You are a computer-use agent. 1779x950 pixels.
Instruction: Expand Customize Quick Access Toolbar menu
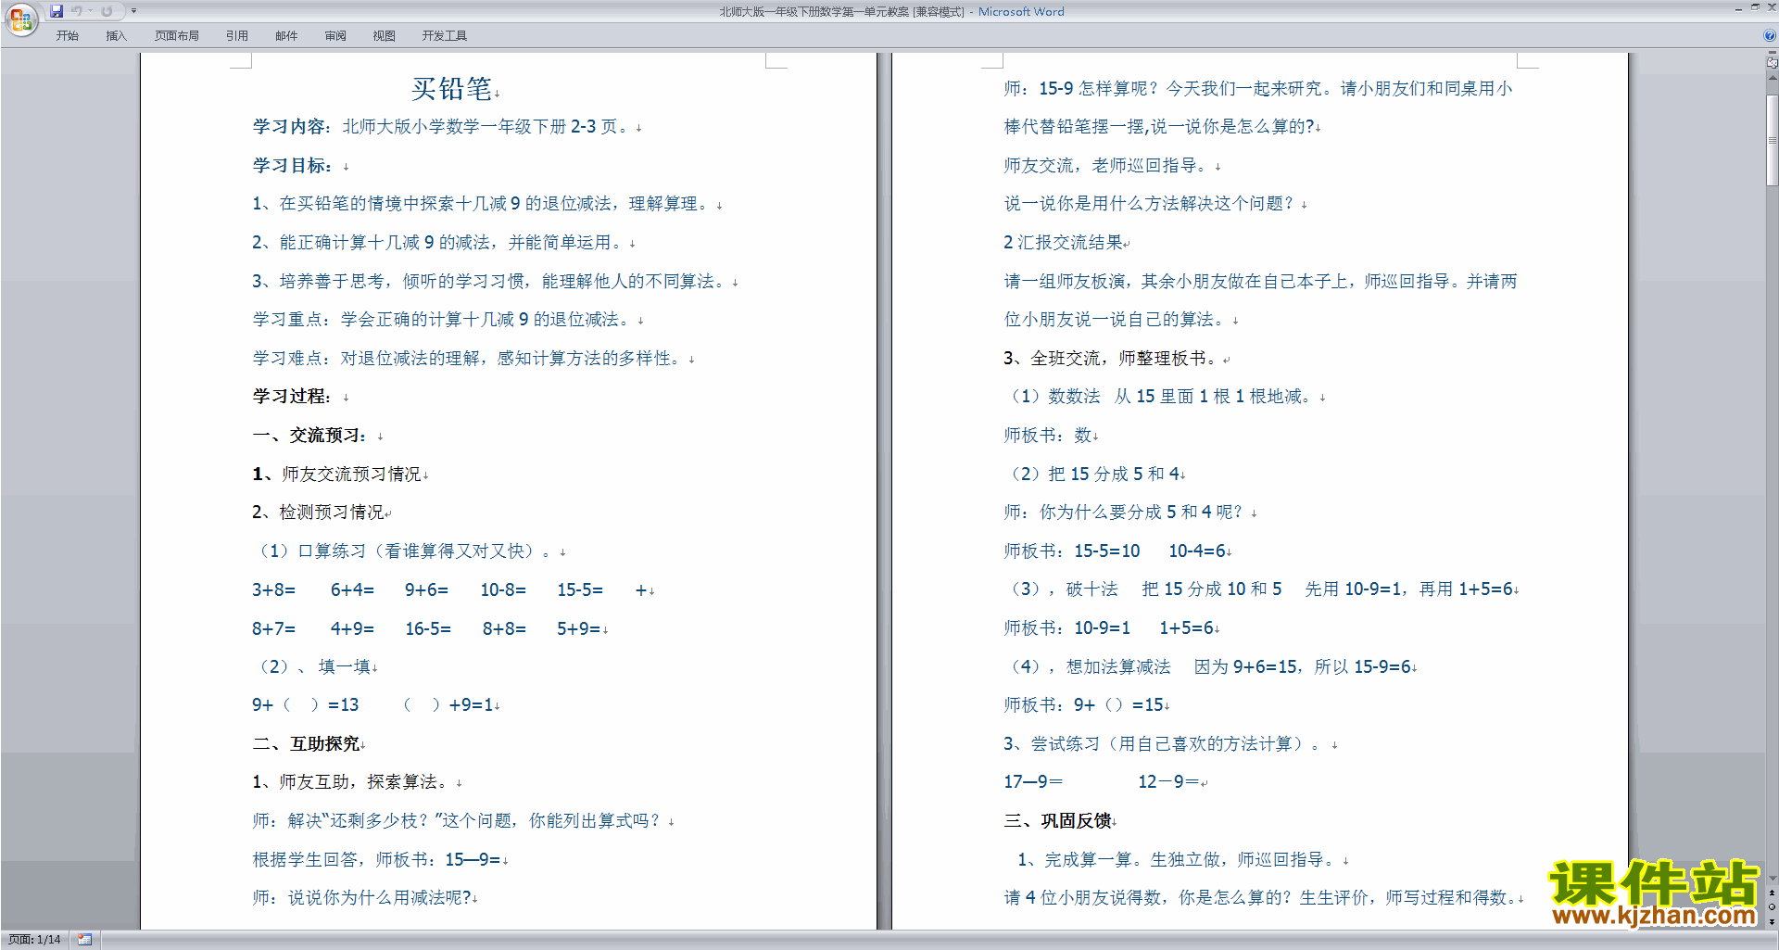point(133,11)
